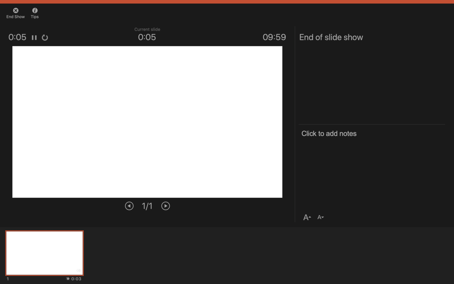This screenshot has height=284, width=454.
Task: Open the Tips info icon
Action: [x=35, y=10]
